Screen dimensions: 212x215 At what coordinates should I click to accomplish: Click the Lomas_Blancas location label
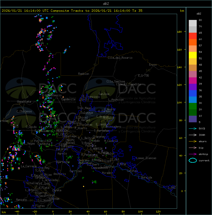pyautogui.click(x=146, y=158)
